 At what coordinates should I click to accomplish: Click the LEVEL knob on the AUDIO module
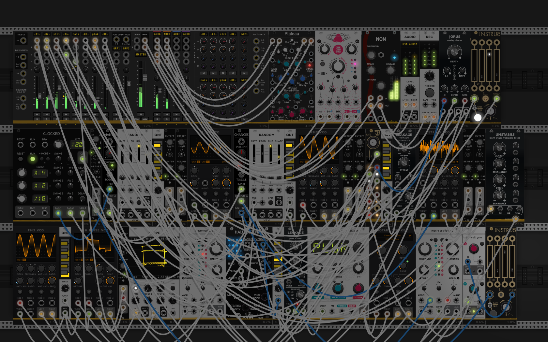(410, 90)
